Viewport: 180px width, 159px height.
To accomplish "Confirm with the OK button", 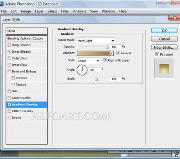I will [x=164, y=31].
